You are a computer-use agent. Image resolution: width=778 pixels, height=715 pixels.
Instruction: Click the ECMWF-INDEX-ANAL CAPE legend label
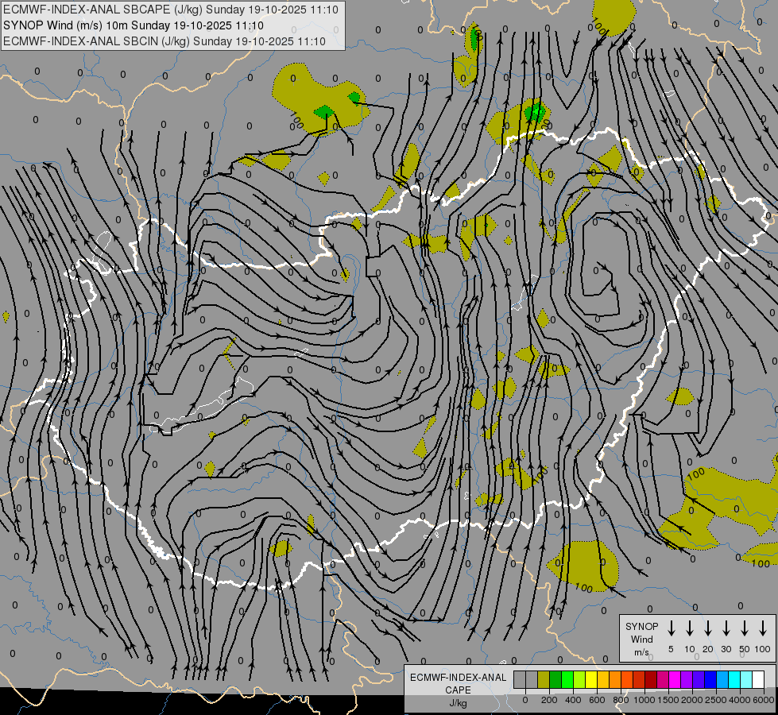click(459, 684)
